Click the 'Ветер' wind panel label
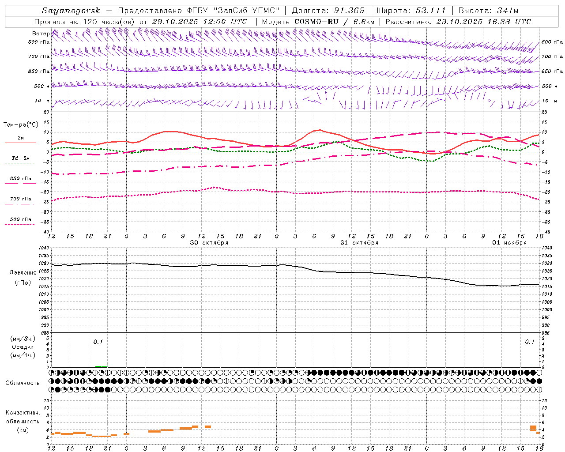Screen dimensions: 565x452 [x=41, y=34]
